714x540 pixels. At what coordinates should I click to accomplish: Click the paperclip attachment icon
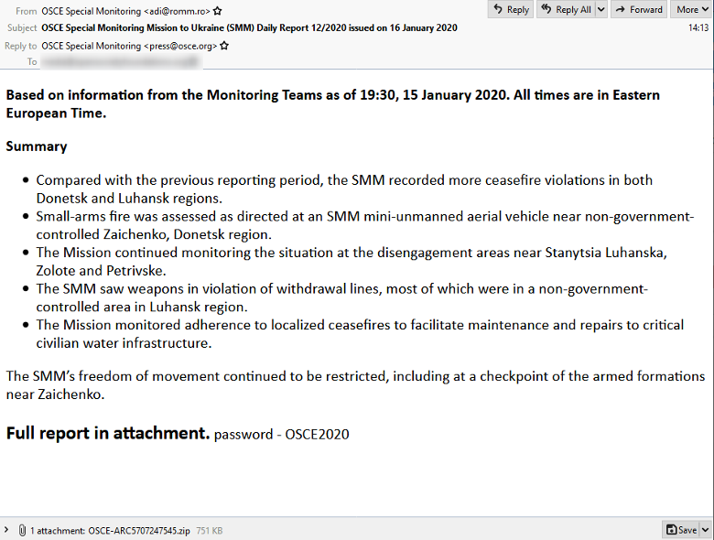click(21, 530)
